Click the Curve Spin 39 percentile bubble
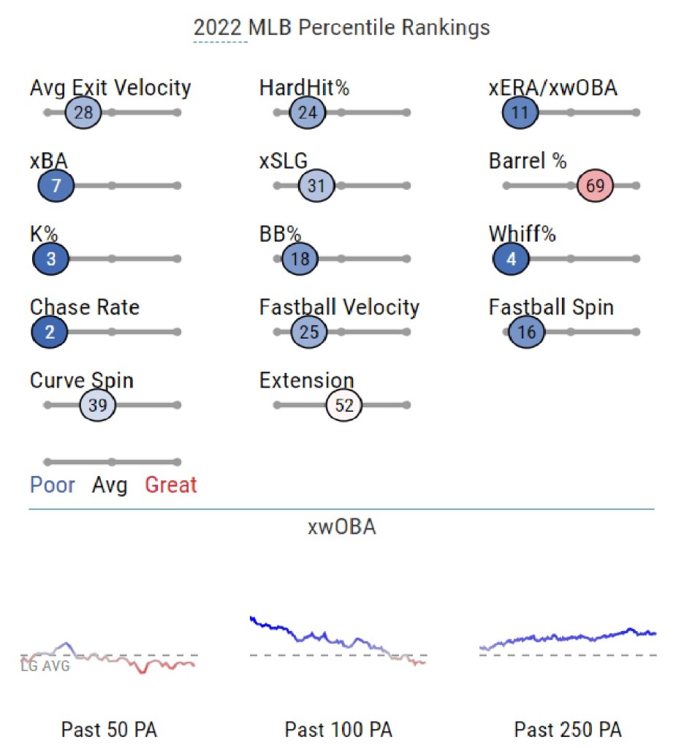The image size is (695, 748). click(x=97, y=405)
